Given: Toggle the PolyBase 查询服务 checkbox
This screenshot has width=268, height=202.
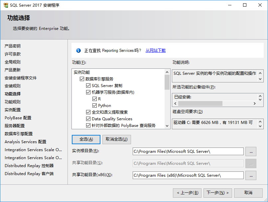Looking at the screenshot, I should tap(88, 126).
